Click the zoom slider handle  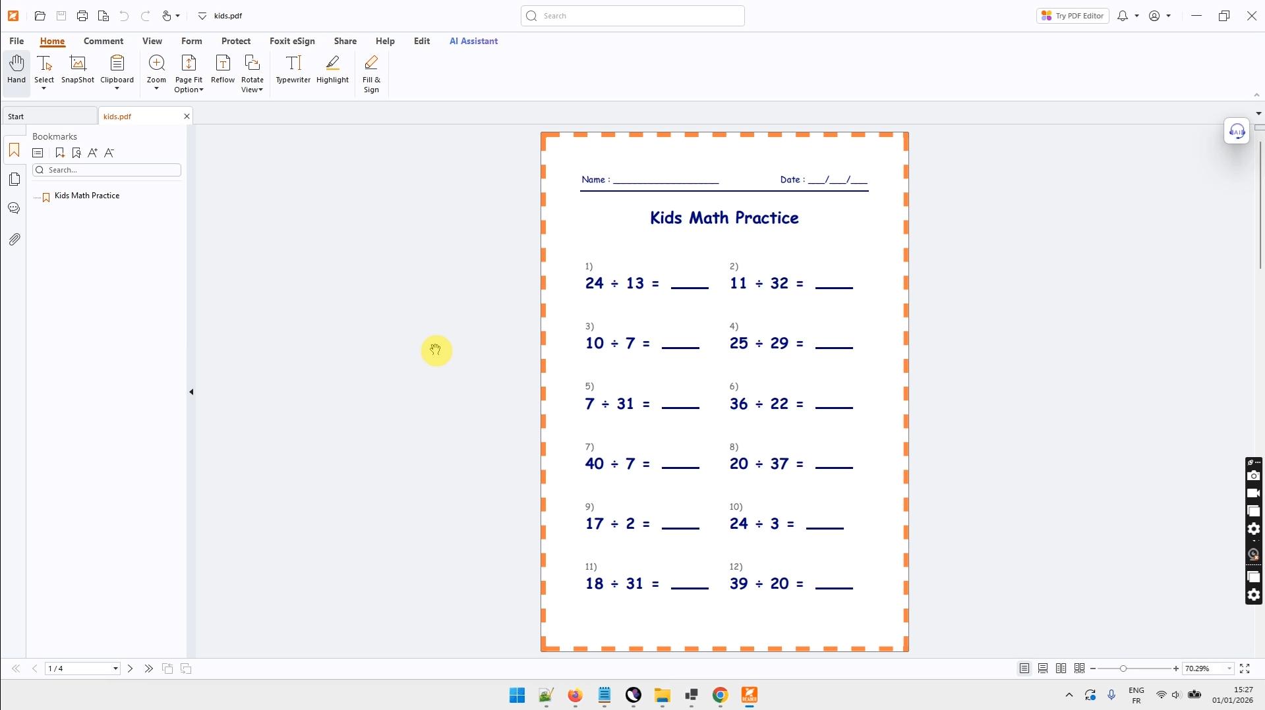pyautogui.click(x=1123, y=669)
